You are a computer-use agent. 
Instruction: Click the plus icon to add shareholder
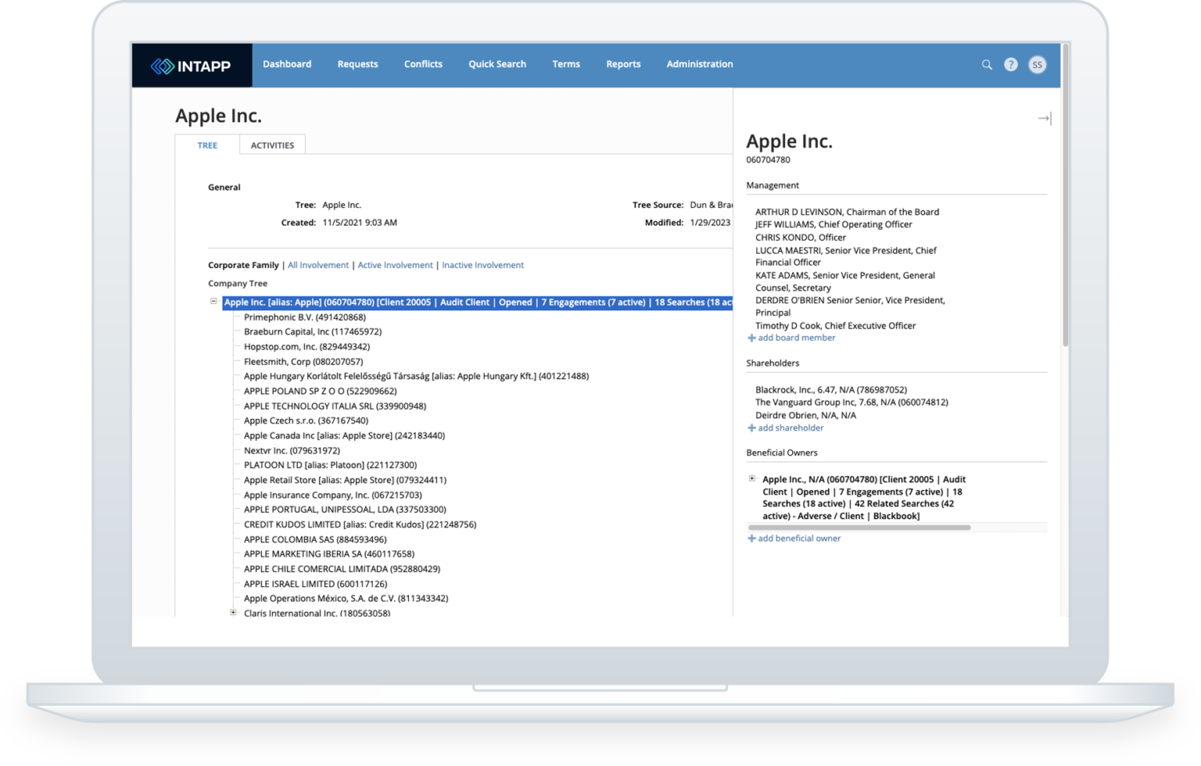[x=751, y=428]
